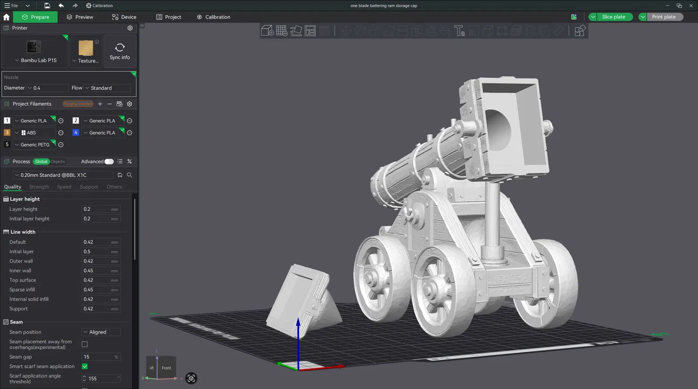The image size is (698, 389).
Task: Click the Arrange all objects icon
Action: click(310, 31)
